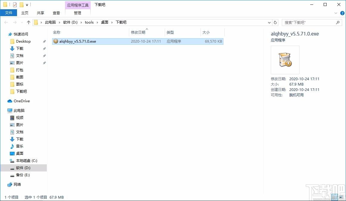Open 快速访问 in the navigation pane
This screenshot has height=201, width=346.
coord(21,34)
